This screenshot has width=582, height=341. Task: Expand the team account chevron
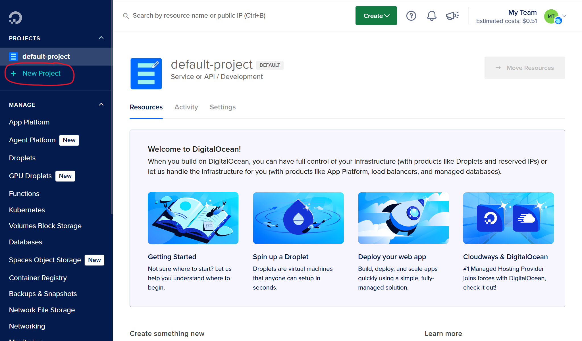pyautogui.click(x=564, y=16)
